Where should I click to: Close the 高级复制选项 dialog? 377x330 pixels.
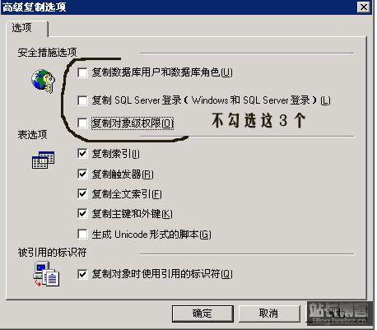[x=363, y=7]
